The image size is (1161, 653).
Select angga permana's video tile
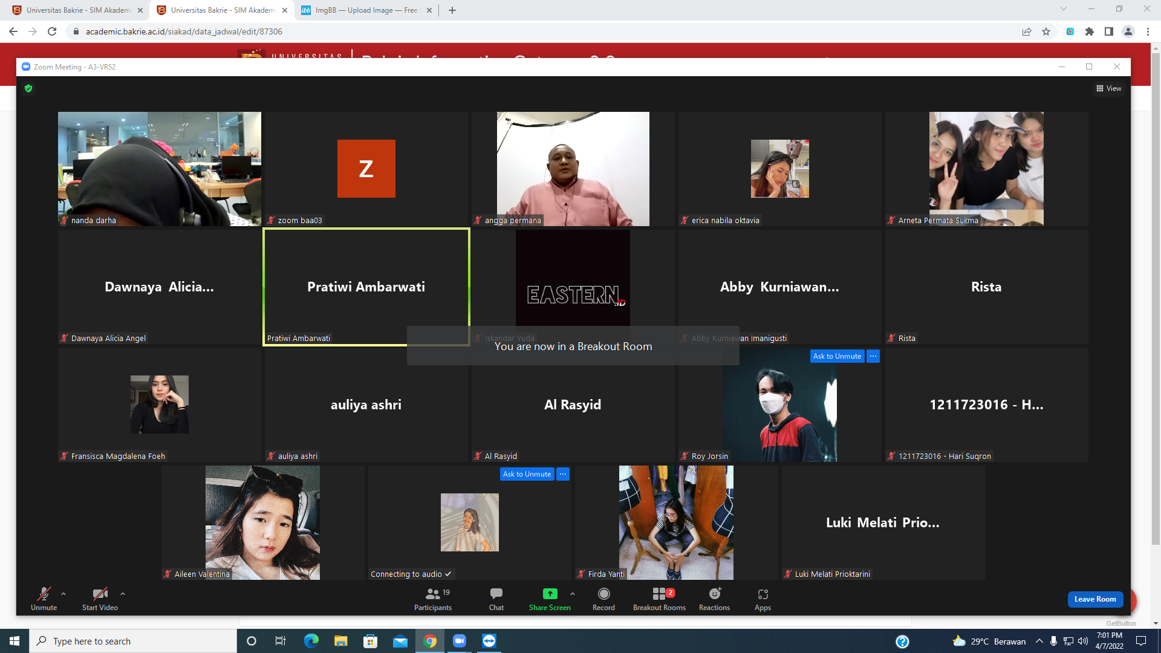(573, 169)
